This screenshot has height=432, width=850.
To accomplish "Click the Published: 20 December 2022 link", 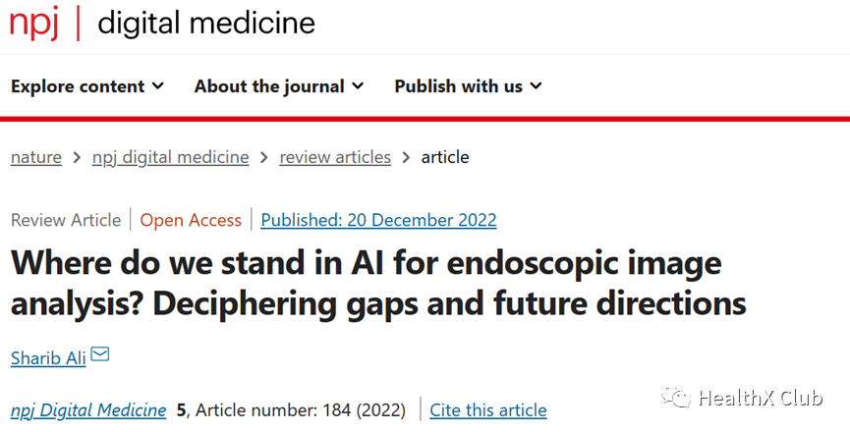I will pos(378,220).
